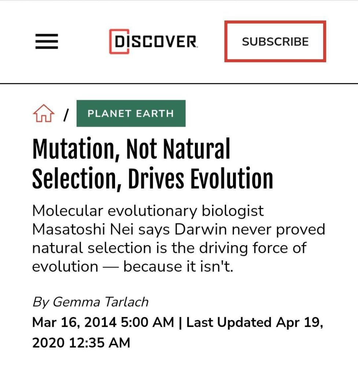Open the hamburger navigation menu
This screenshot has height=375, width=358.
(47, 41)
